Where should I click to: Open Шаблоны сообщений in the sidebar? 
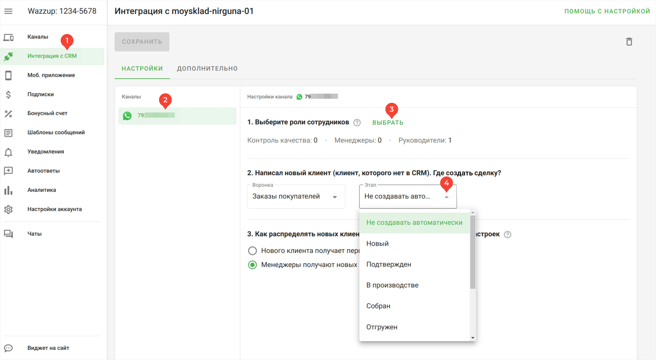pos(56,132)
